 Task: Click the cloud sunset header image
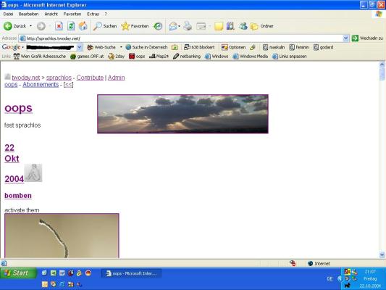182,114
